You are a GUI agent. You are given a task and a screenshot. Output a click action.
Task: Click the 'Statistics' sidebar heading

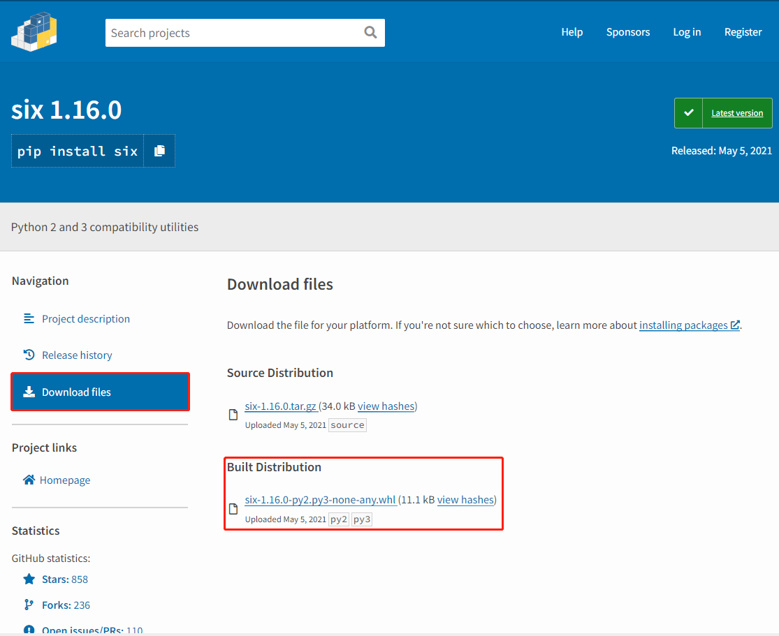click(36, 531)
